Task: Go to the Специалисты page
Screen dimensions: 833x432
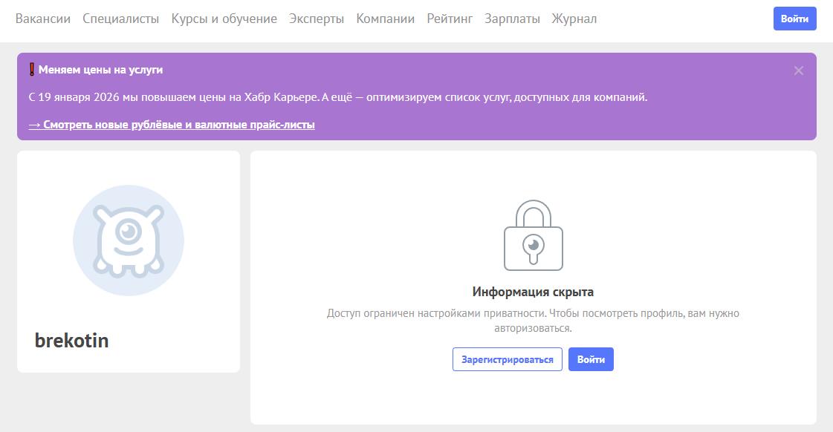Action: coord(120,19)
